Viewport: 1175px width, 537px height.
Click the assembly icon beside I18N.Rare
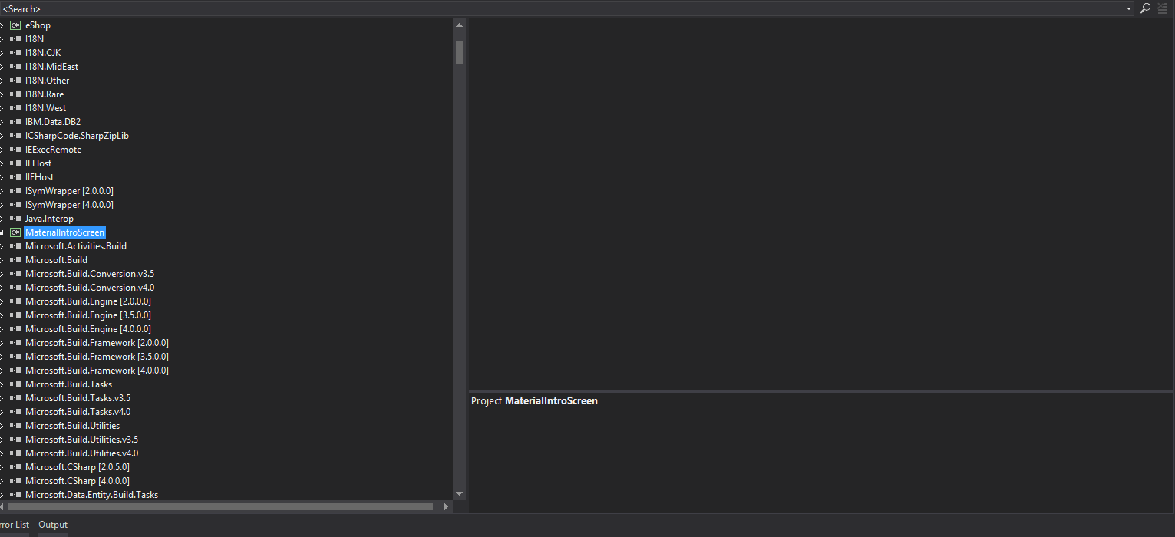(15, 94)
